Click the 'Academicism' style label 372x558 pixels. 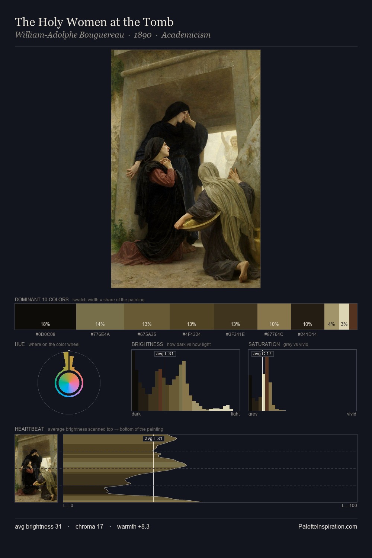[x=186, y=35]
